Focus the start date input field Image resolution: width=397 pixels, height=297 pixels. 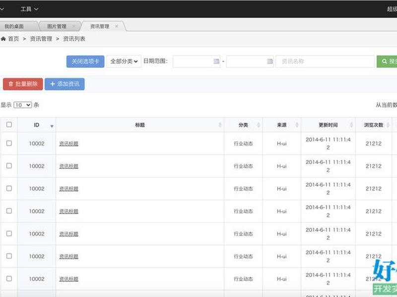pos(197,61)
